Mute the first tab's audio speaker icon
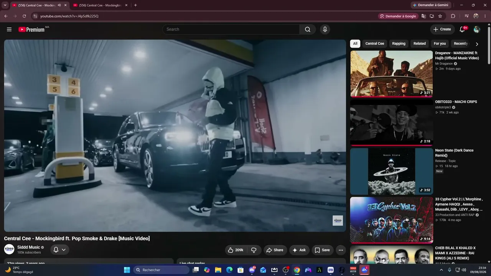This screenshot has height=276, width=491. pyautogui.click(x=59, y=5)
